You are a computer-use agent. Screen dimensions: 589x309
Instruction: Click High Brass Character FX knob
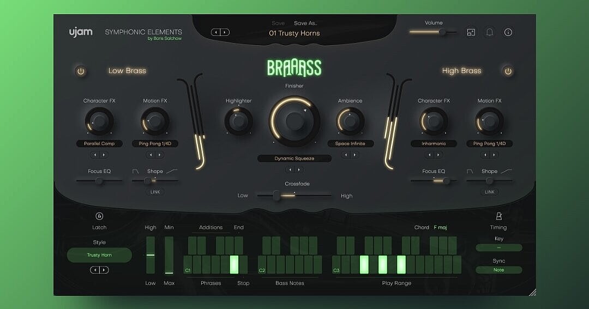(x=434, y=122)
